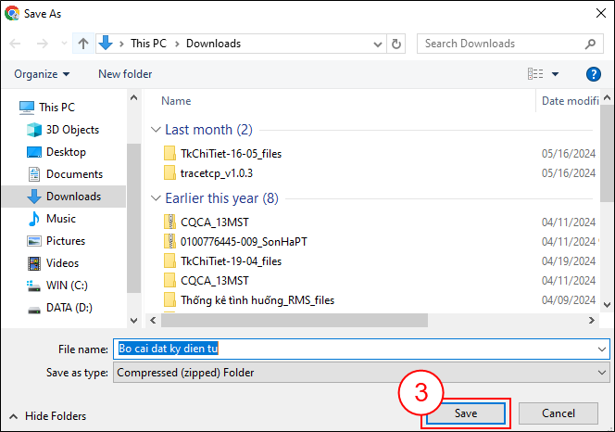The width and height of the screenshot is (615, 432).
Task: Select the tracetcp_v1.0.3 folder
Action: [217, 173]
